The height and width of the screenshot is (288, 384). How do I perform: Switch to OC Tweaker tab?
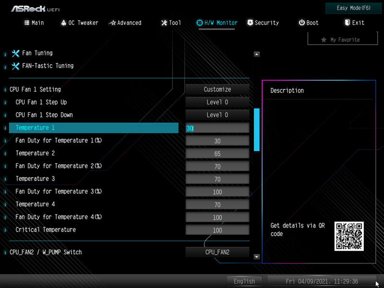[80, 23]
